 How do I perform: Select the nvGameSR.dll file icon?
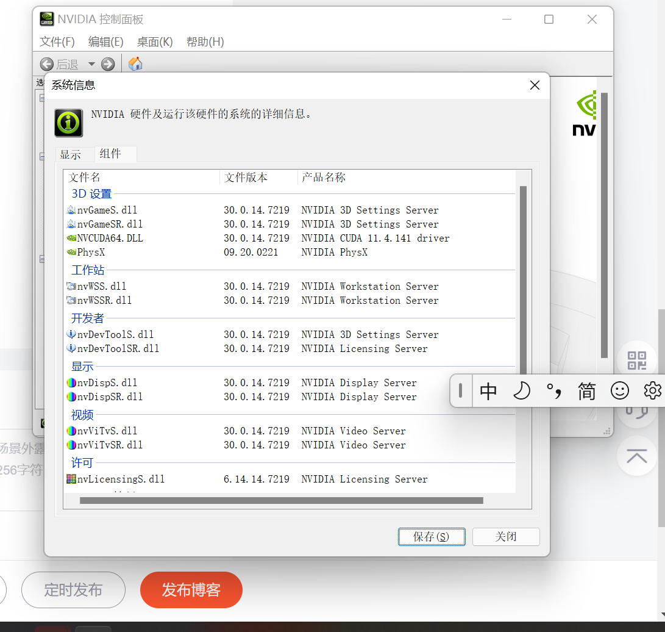coord(71,224)
